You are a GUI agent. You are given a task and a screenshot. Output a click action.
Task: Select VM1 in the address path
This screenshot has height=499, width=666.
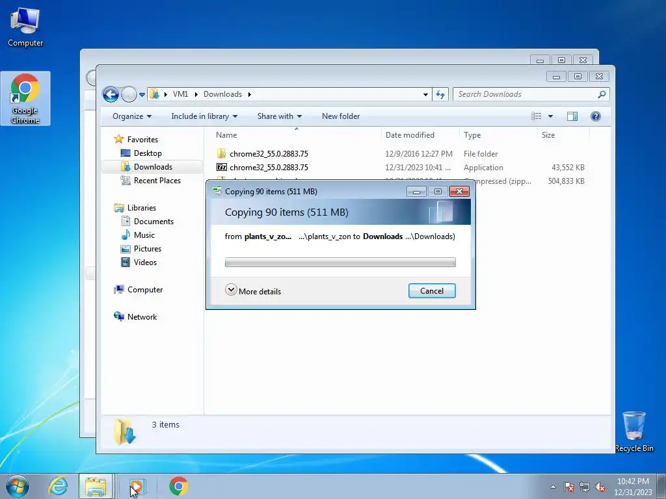[x=180, y=94]
